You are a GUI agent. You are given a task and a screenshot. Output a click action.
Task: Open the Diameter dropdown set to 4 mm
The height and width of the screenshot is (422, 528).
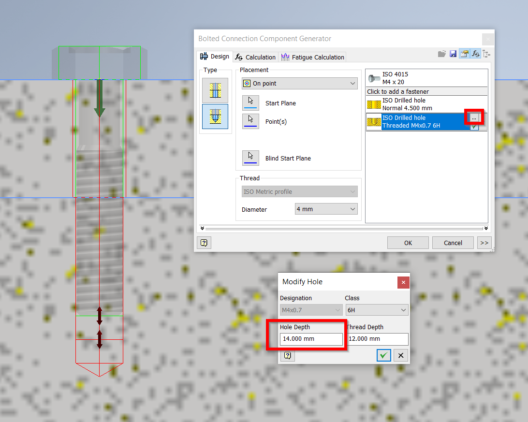tap(326, 209)
